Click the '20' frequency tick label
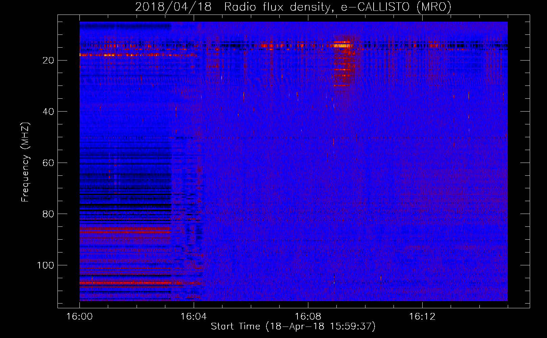This screenshot has height=338, width=547. coord(48,61)
